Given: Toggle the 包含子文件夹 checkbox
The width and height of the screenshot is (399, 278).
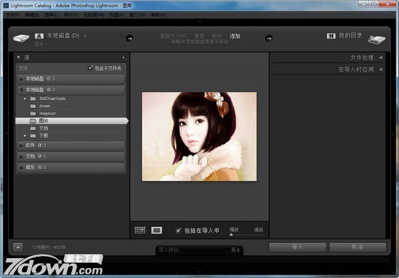Looking at the screenshot, I should click(91, 68).
